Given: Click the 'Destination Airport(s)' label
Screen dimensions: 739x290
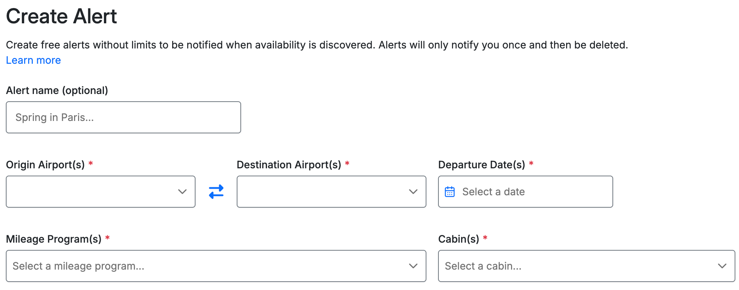Looking at the screenshot, I should (289, 165).
